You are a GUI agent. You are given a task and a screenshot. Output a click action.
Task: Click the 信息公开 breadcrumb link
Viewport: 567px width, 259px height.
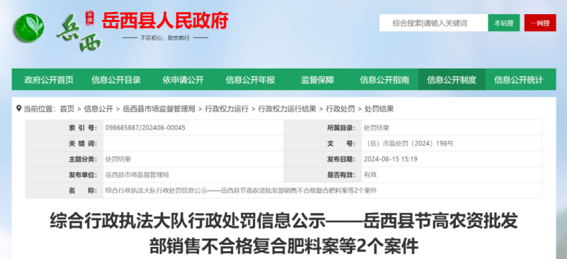[x=99, y=109]
